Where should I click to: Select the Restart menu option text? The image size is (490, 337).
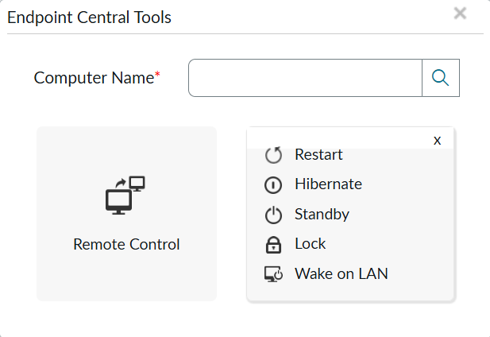tap(318, 154)
